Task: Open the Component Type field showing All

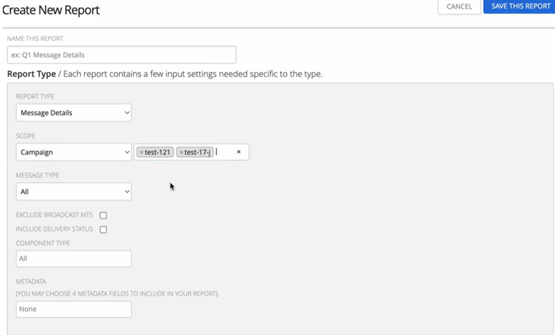Action: coord(73,259)
